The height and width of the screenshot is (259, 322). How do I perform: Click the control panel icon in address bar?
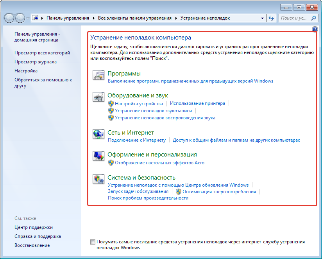[x=35, y=18]
